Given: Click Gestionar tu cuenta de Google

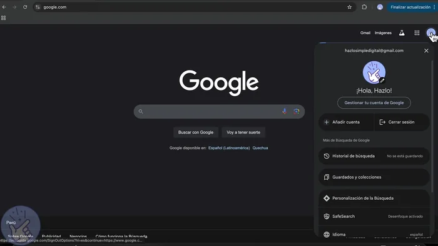Looking at the screenshot, I should pyautogui.click(x=374, y=103).
